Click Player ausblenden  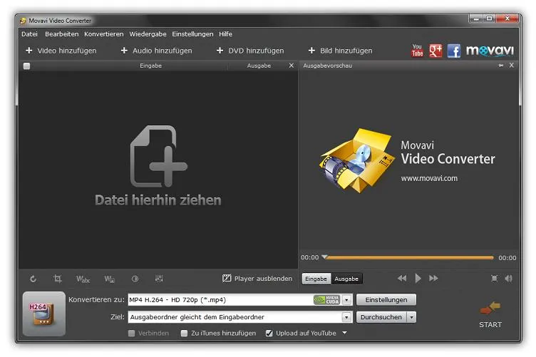coord(257,279)
